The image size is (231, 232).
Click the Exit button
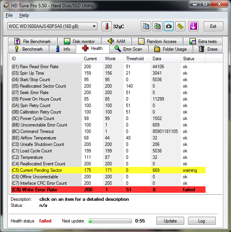pyautogui.click(x=213, y=26)
